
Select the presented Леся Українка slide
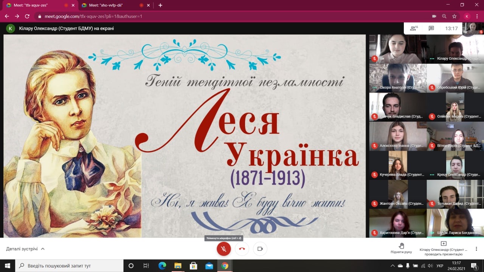tap(185, 136)
